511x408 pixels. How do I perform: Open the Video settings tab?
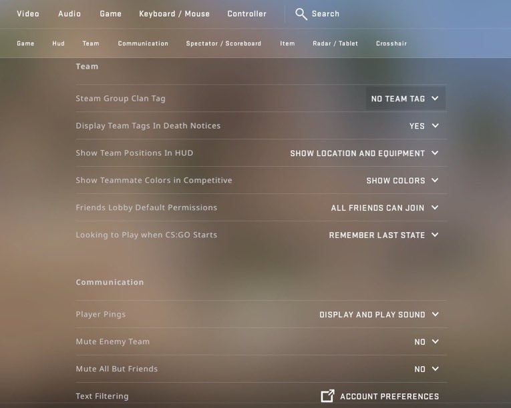[x=28, y=13]
